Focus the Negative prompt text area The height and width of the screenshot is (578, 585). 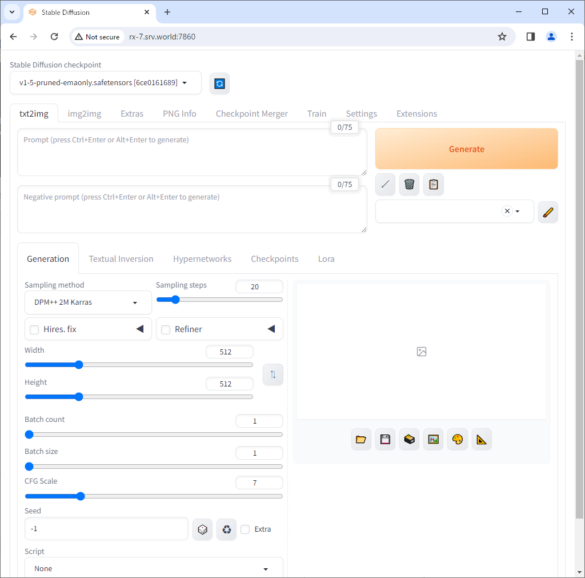[x=192, y=209]
